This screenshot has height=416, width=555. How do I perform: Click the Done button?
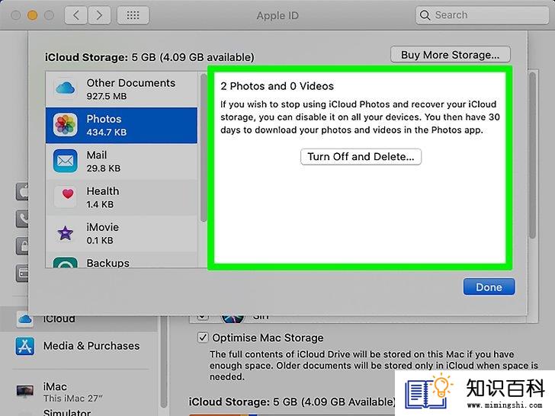click(489, 286)
